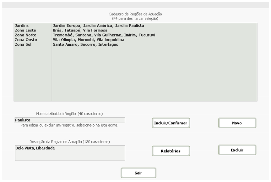Click the Novo button
This screenshot has height=182, width=271.
pyautogui.click(x=237, y=123)
